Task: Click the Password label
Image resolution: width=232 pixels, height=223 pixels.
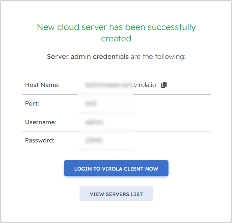Action: pos(40,140)
